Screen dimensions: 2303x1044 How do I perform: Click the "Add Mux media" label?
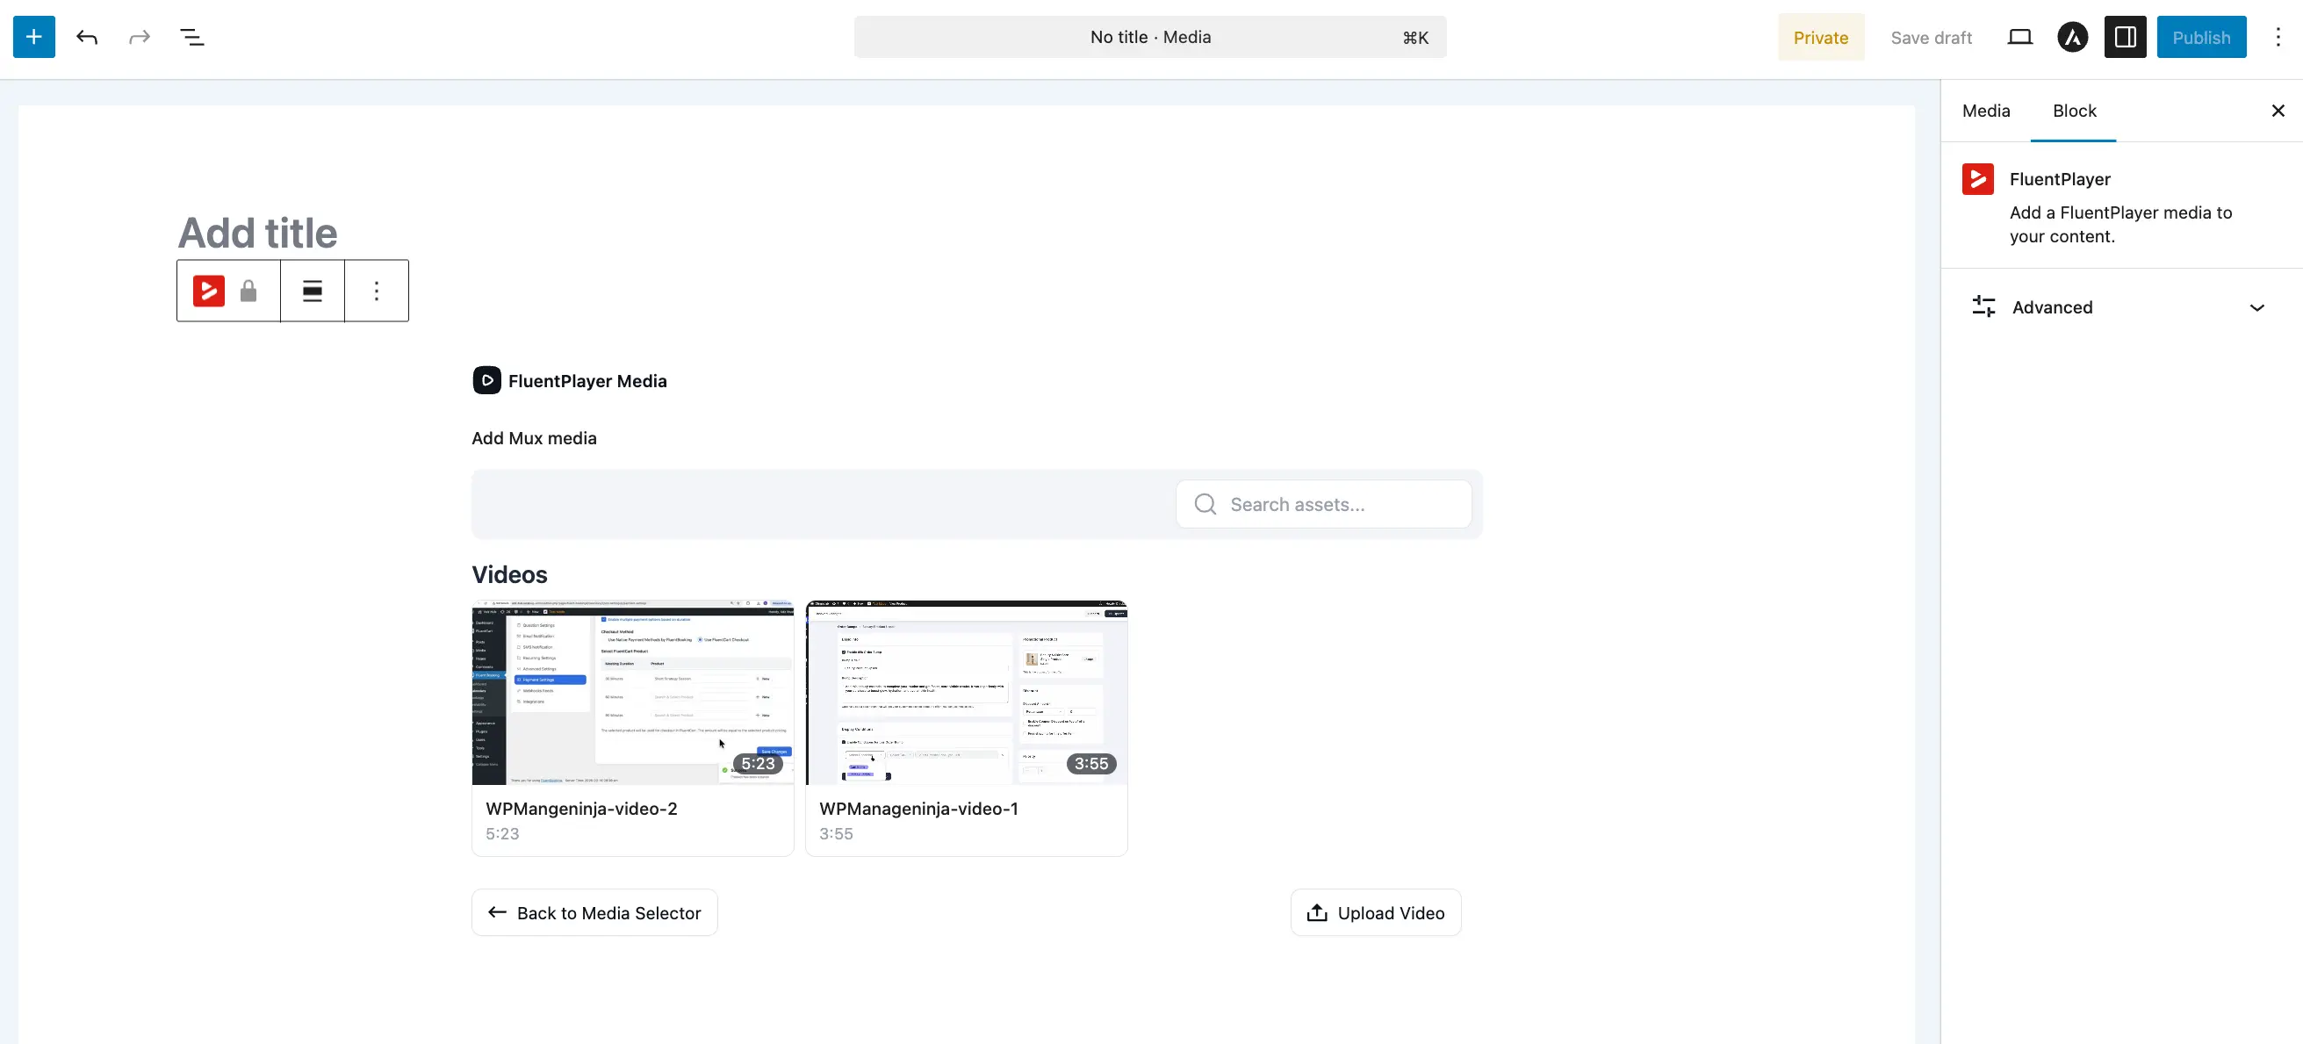pos(534,438)
